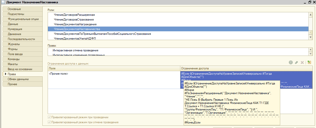Click the delete restriction X icon
This screenshot has width=316, height=128.
pyautogui.click(x=302, y=62)
